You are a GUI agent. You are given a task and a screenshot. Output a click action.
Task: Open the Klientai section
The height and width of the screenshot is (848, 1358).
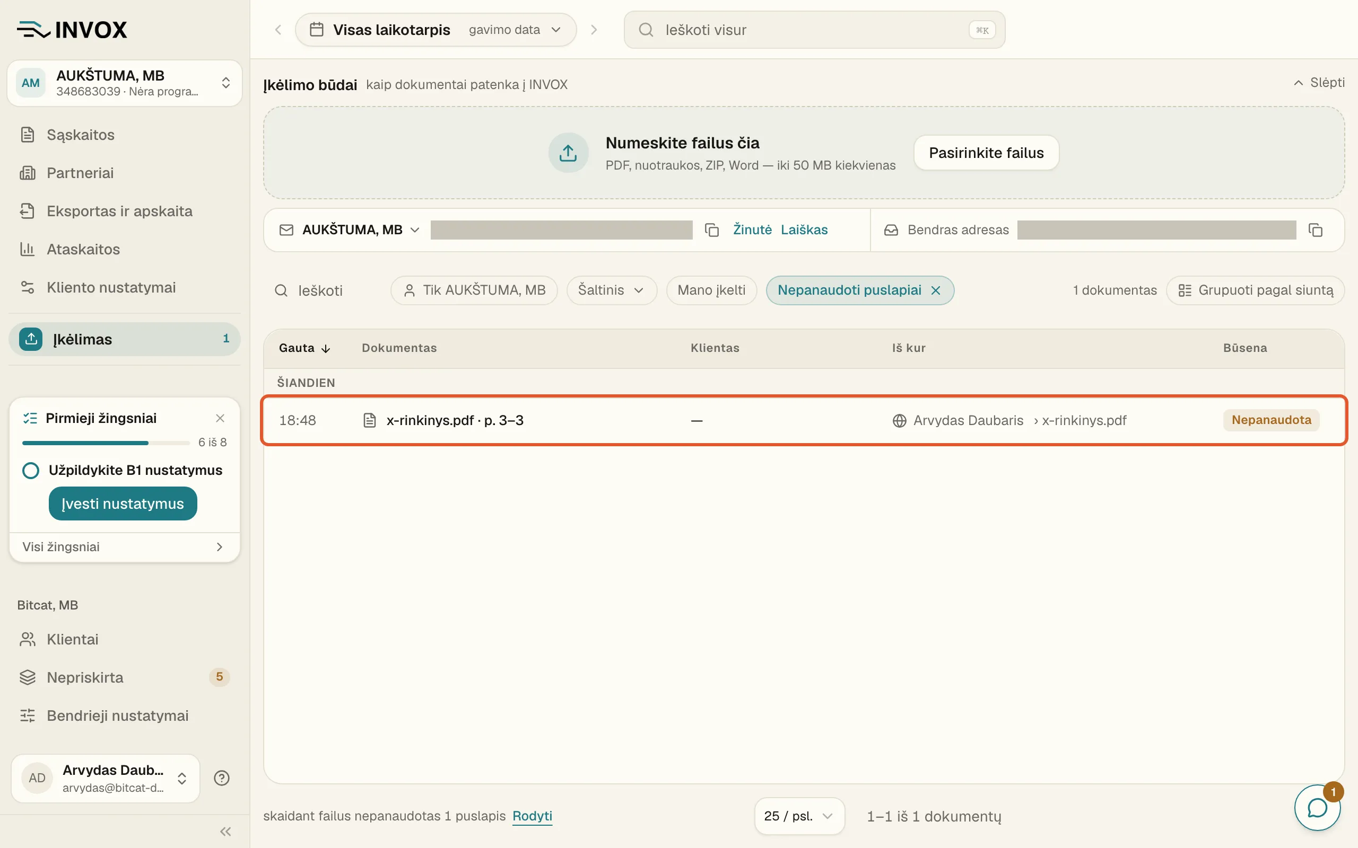coord(125,639)
